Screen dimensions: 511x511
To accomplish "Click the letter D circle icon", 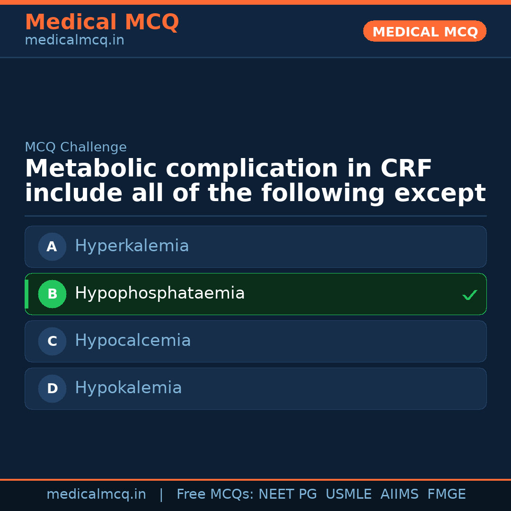I will coord(52,388).
